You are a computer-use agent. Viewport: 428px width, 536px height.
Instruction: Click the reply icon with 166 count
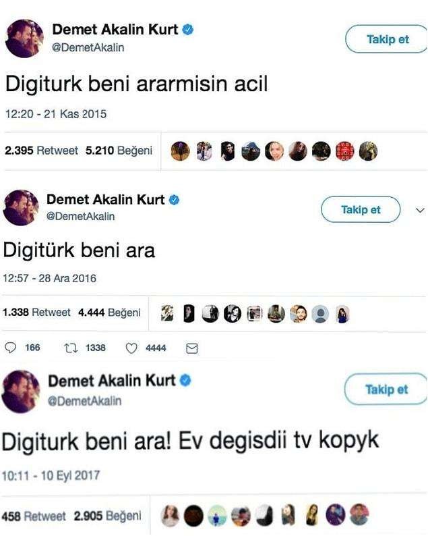(x=11, y=348)
